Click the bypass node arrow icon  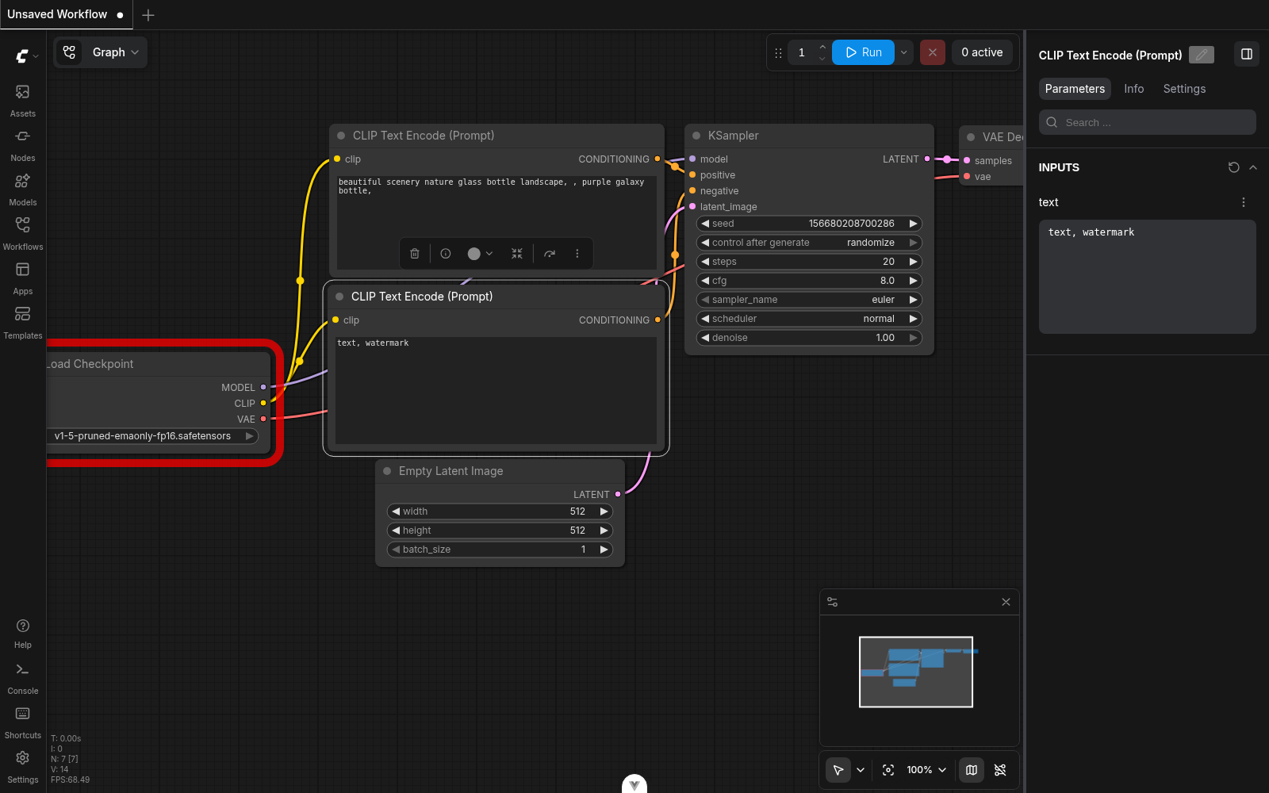coord(550,254)
